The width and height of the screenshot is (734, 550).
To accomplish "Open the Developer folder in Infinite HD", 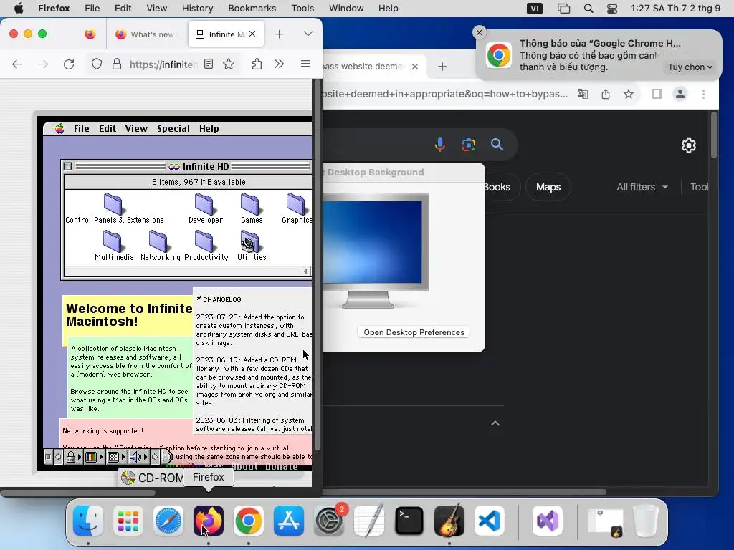I will [205, 208].
